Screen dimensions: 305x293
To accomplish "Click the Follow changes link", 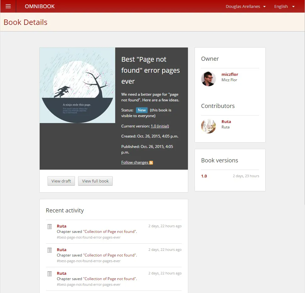I will click(135, 162).
